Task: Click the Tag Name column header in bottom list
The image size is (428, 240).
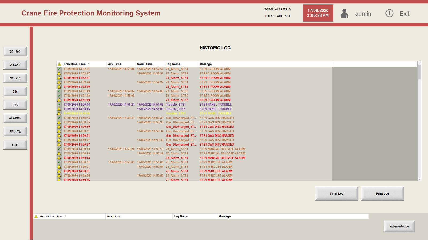Action: pos(195,216)
